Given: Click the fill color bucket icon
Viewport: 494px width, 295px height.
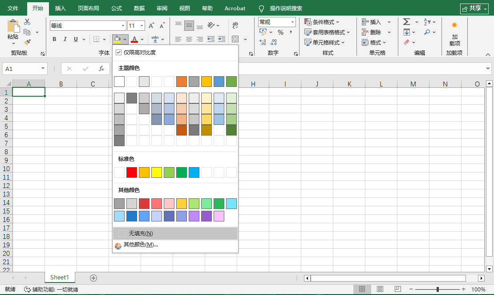Looking at the screenshot, I should 117,39.
